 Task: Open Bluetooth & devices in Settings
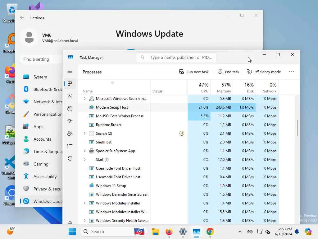[42, 89]
